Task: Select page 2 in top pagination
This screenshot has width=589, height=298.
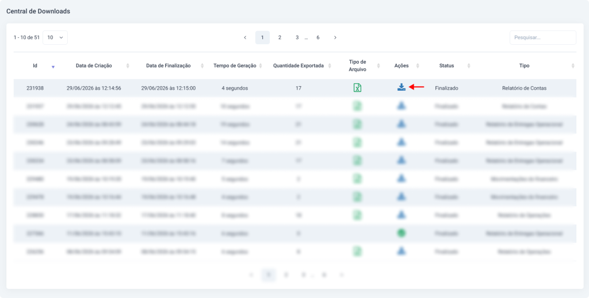Action: point(280,37)
